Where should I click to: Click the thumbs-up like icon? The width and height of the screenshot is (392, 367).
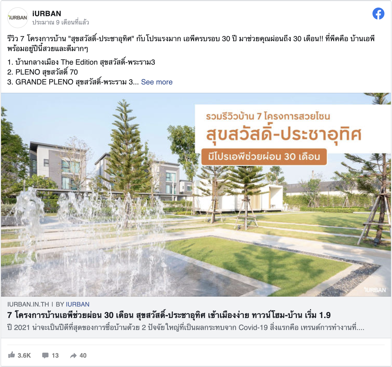(x=11, y=355)
